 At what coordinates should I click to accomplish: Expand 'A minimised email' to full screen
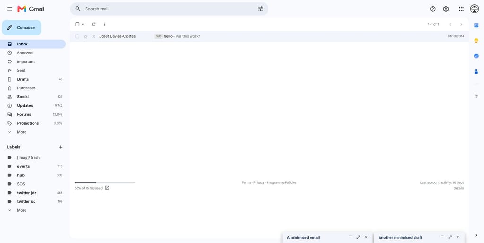point(358,237)
